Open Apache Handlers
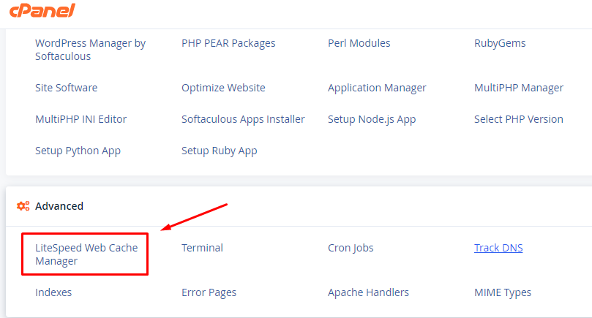 [x=368, y=292]
